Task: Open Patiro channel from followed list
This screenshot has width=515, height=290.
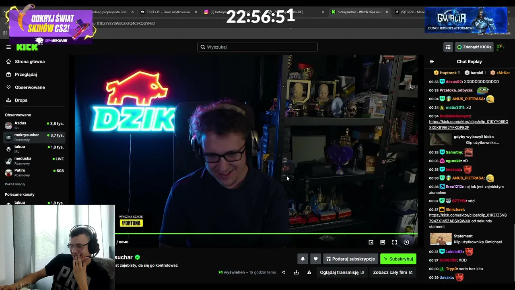Action: (x=35, y=172)
